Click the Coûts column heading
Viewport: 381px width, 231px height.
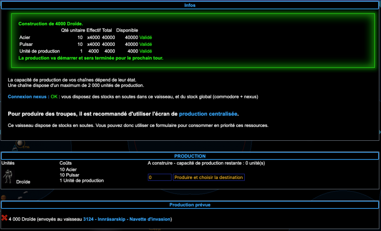click(66, 163)
